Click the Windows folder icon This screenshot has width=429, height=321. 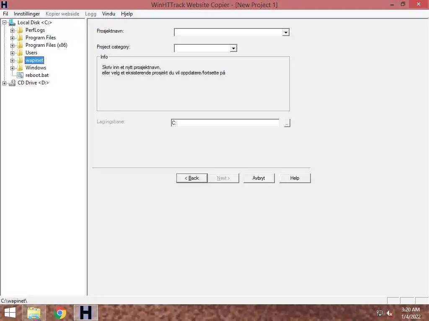click(20, 68)
